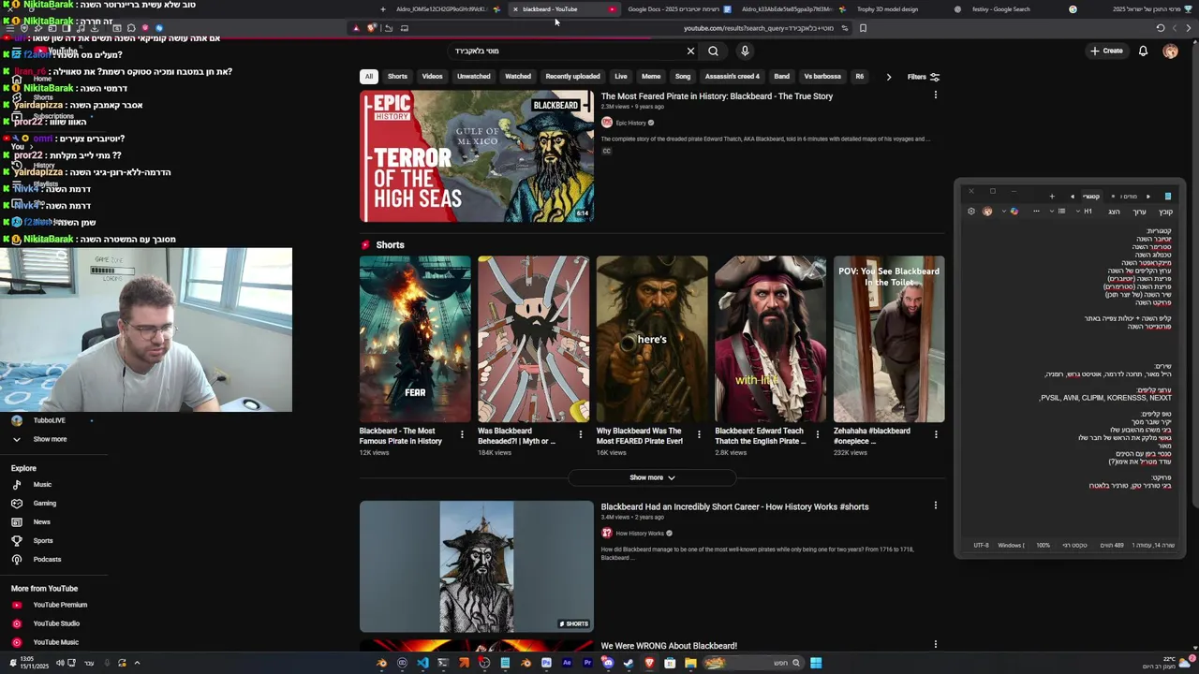
Task: Open YouTube Premium sidebar link
Action: pos(60,605)
